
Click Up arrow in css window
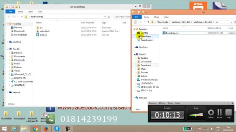tap(148, 22)
